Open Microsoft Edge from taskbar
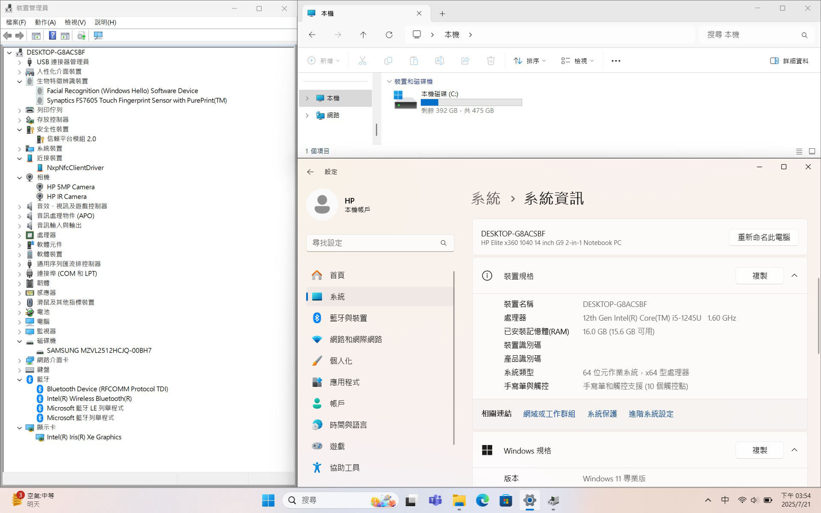Screen dimensions: 821x513 click(x=482, y=500)
